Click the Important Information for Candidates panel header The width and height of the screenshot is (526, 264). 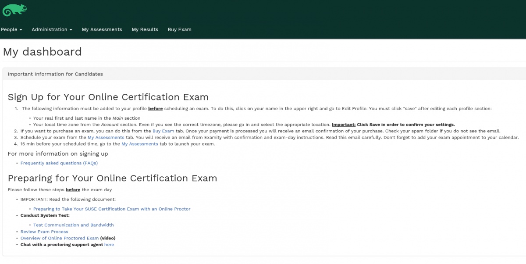[x=55, y=74]
